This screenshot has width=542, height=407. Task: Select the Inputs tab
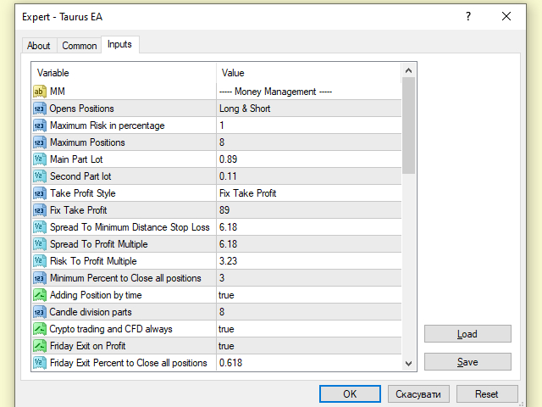(119, 44)
